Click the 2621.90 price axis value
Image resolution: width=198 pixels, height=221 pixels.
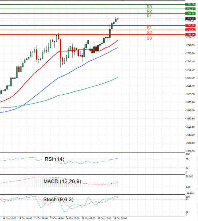click(x=190, y=127)
